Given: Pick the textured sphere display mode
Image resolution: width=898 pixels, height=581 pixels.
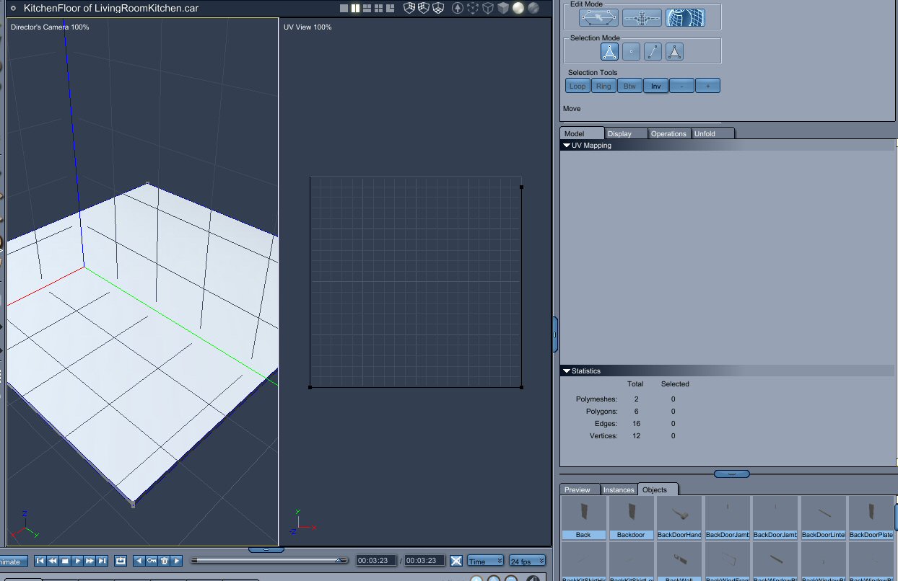Looking at the screenshot, I should click(x=533, y=9).
